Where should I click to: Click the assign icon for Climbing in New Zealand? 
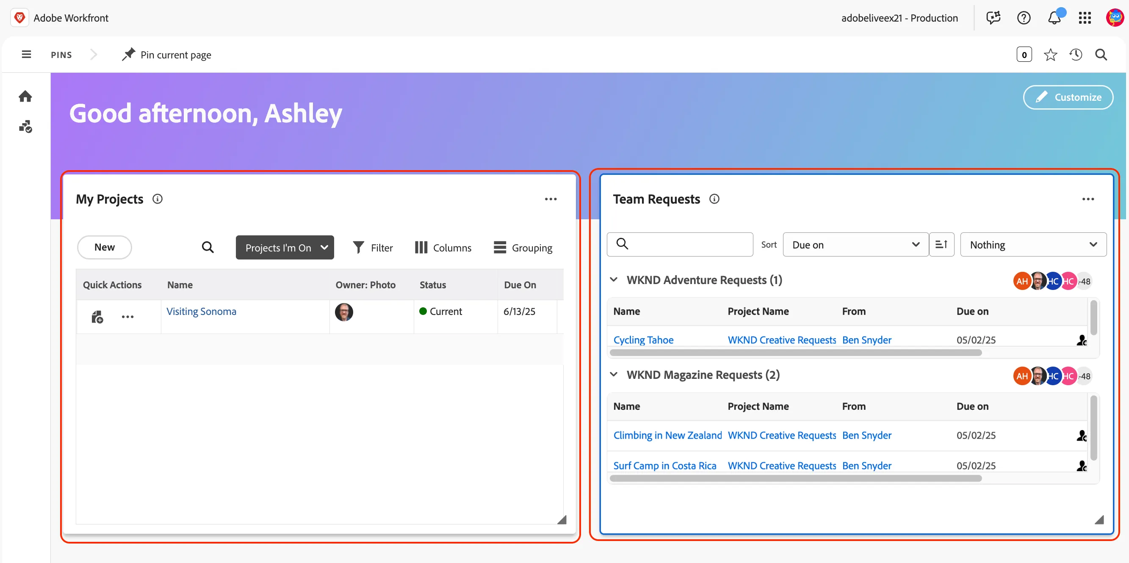coord(1082,436)
